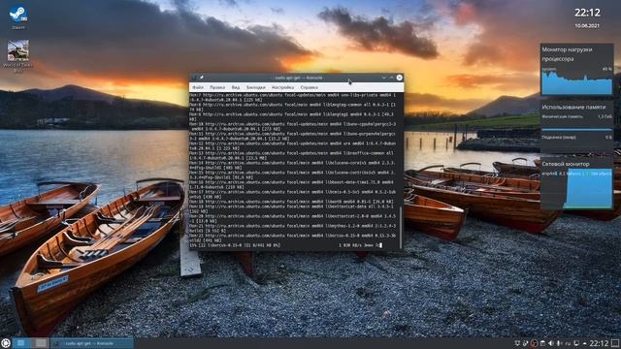Switch to the first virtual desktop in pager
Viewport: 621px width, 349px height.
pos(21,343)
